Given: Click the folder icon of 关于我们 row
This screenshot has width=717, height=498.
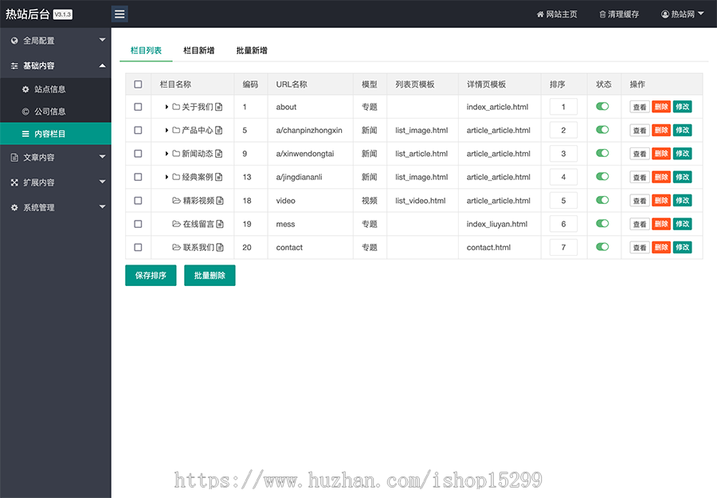Looking at the screenshot, I should 176,107.
